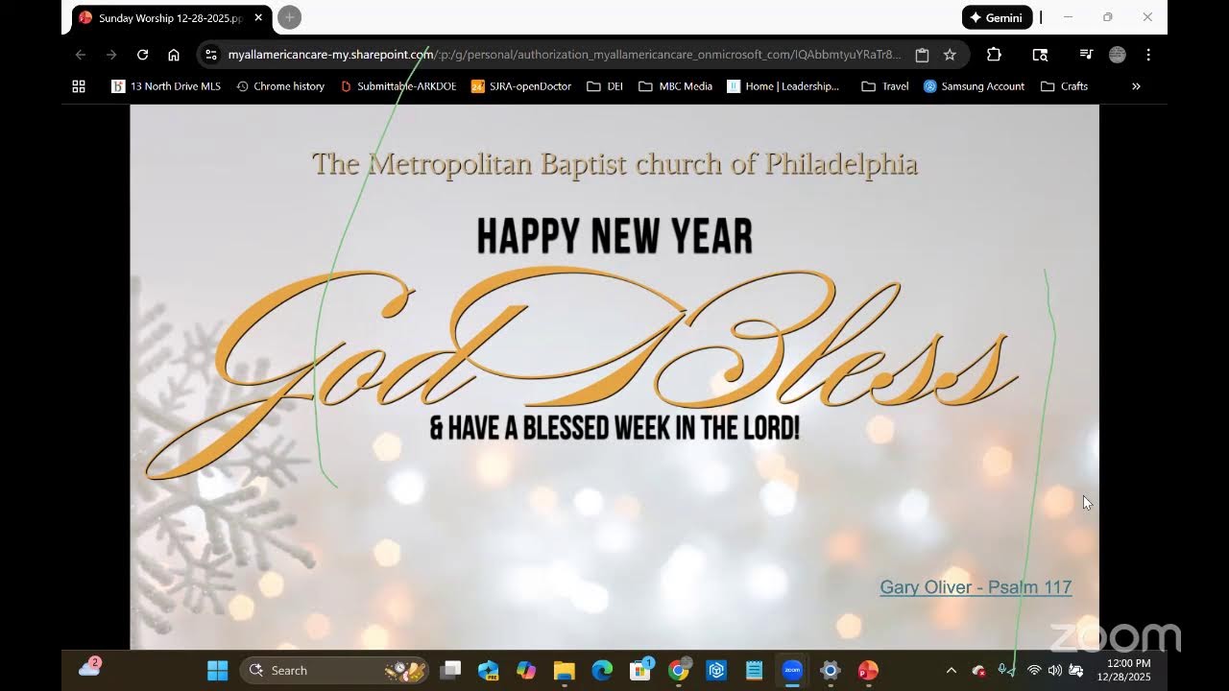The height and width of the screenshot is (691, 1229).
Task: Go back with the browser back arrow
Action: pos(81,55)
